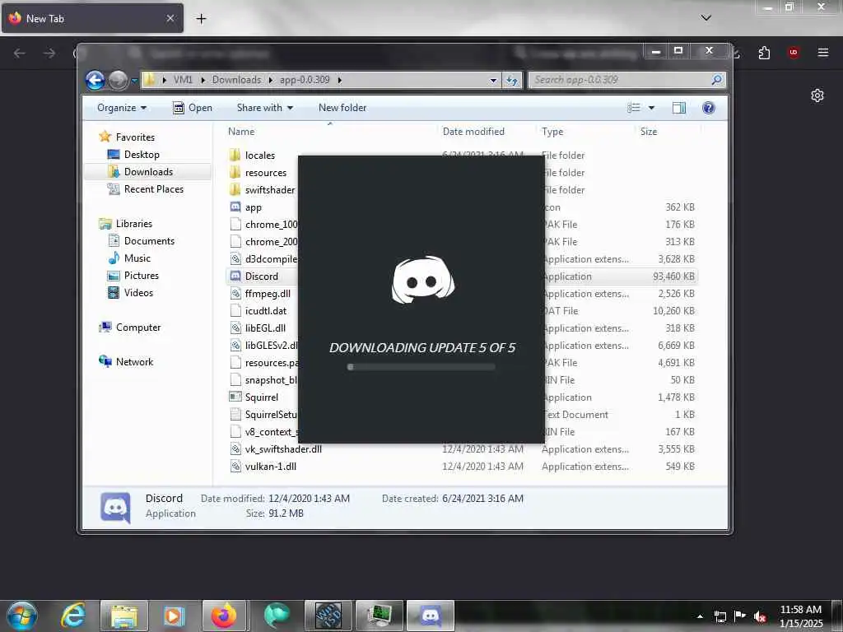The width and height of the screenshot is (843, 632).
Task: Select the Discord application file
Action: (261, 276)
